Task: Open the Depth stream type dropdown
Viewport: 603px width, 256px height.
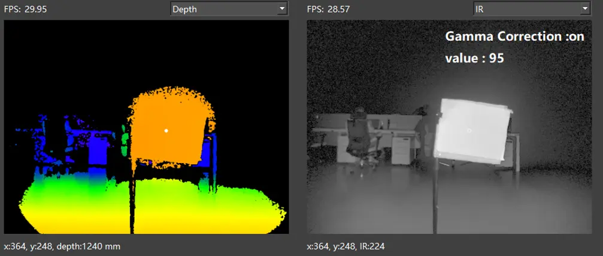Action: 229,9
